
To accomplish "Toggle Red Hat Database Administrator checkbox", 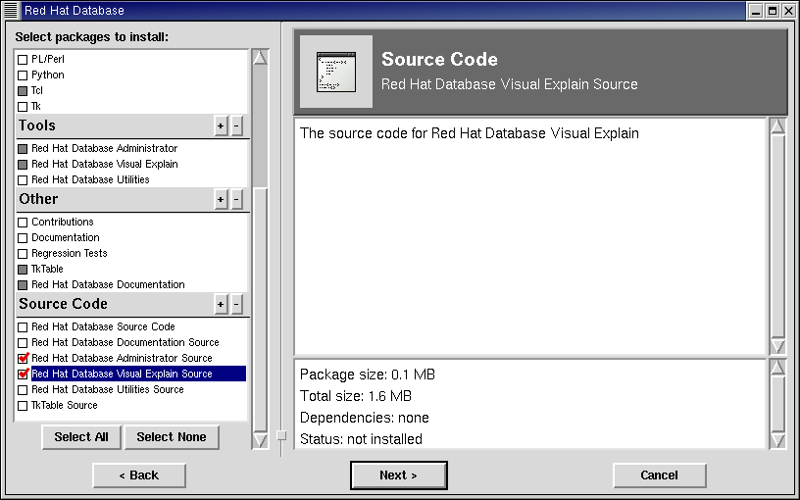I will point(23,149).
